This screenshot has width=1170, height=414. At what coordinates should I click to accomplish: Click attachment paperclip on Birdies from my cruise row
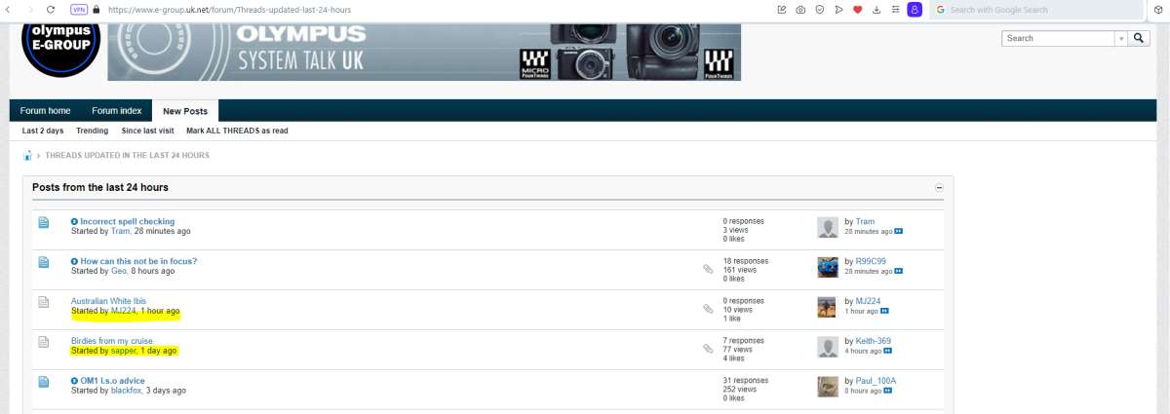[708, 349]
